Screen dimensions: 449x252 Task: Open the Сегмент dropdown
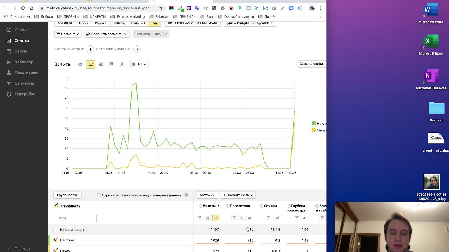coord(68,34)
